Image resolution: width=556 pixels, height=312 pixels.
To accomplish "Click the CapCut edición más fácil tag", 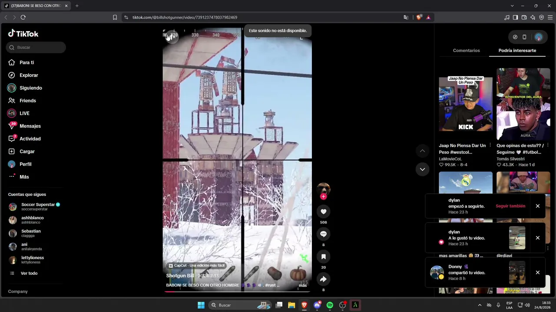I will coord(197,265).
